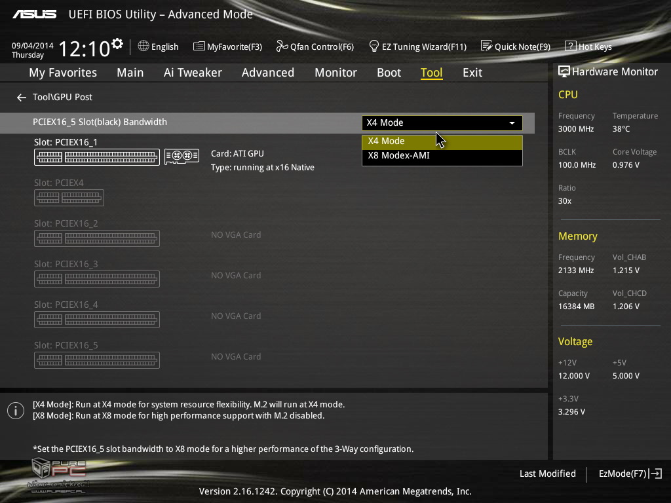Switch to My Favorites tab
The height and width of the screenshot is (503, 671).
click(63, 73)
